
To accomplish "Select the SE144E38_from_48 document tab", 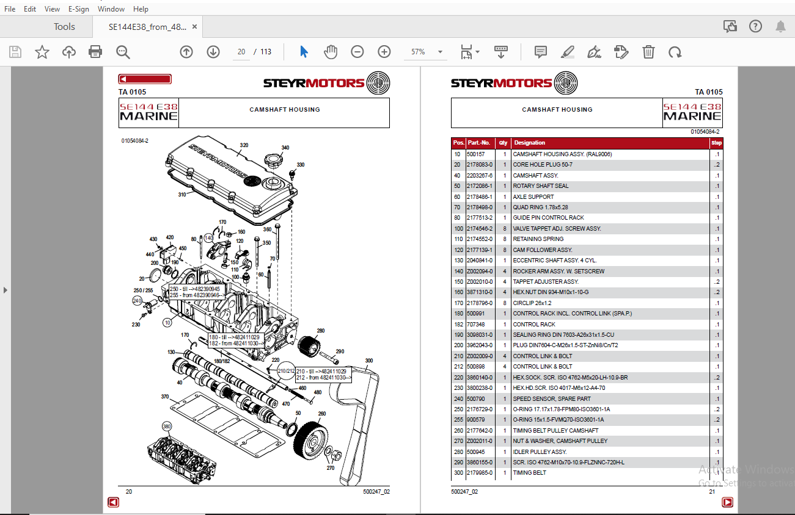I will click(x=147, y=26).
